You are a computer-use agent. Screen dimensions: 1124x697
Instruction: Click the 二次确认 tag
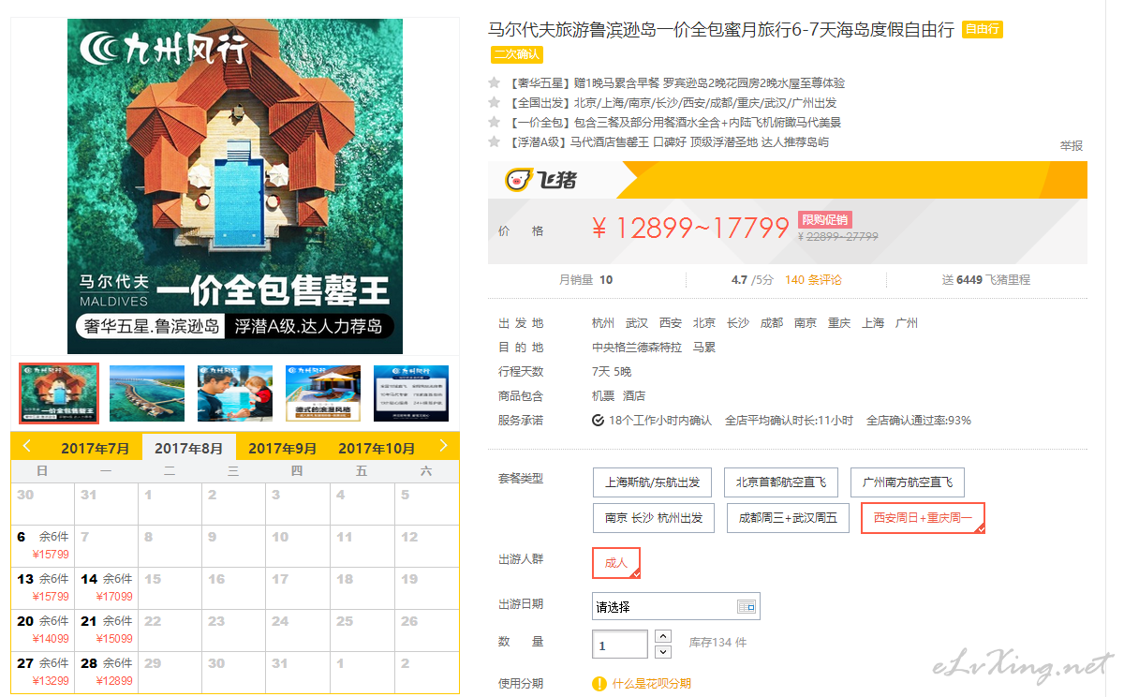pos(517,54)
